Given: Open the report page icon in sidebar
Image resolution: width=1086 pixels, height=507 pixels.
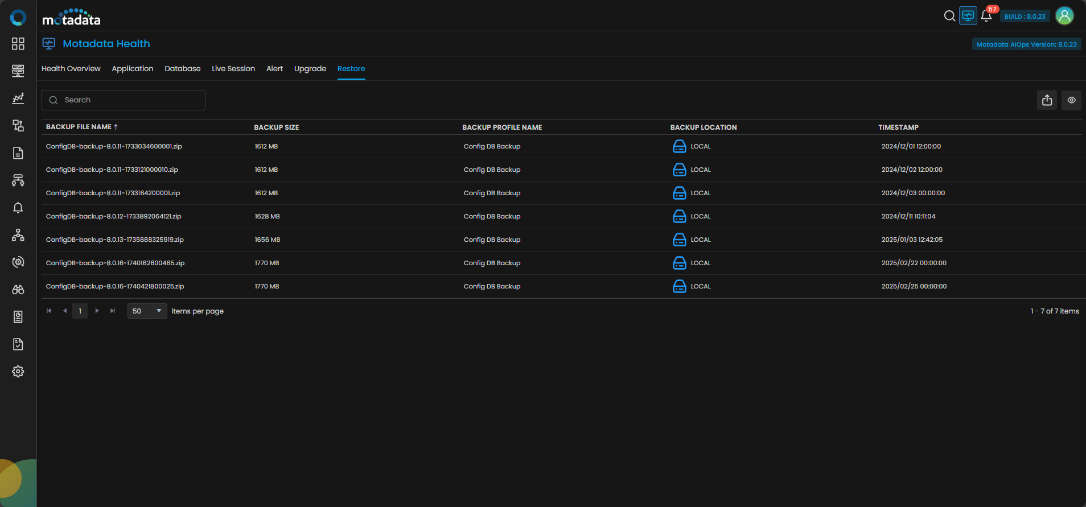Looking at the screenshot, I should coord(18,317).
